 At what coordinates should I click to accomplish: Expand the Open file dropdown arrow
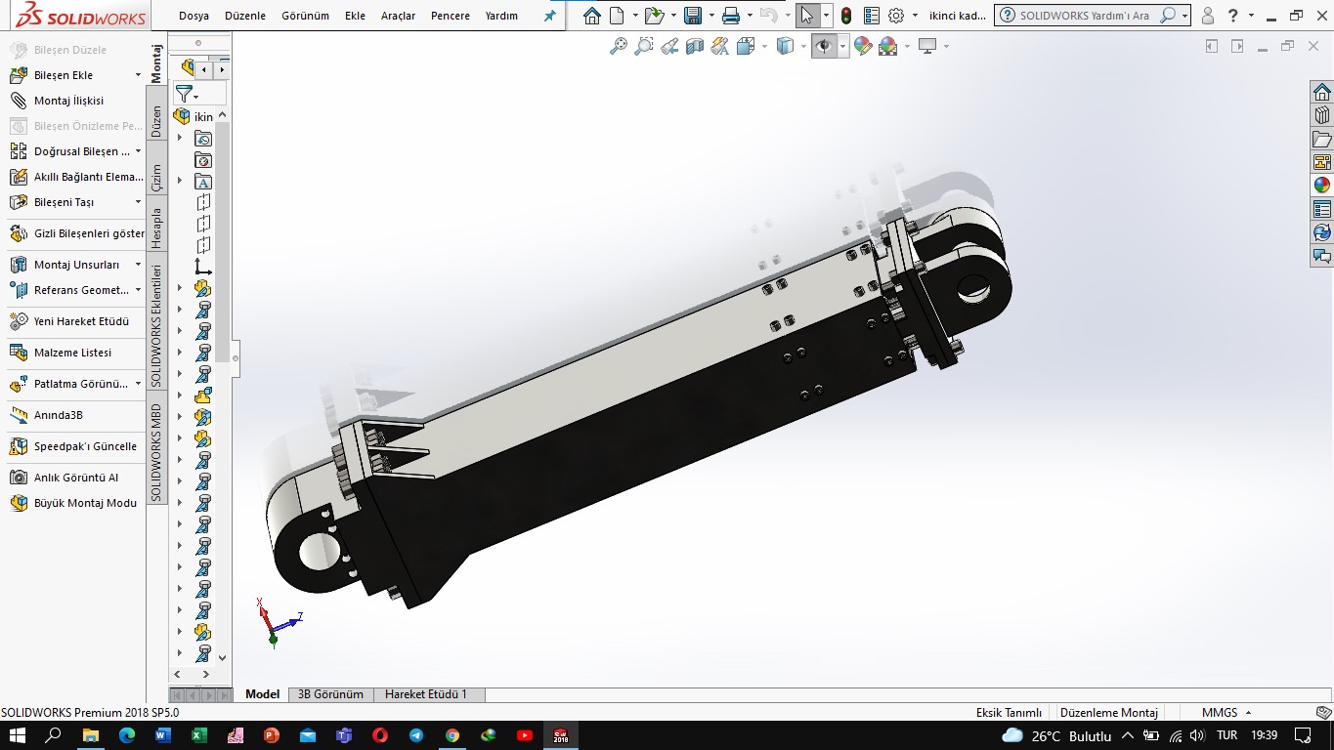[x=673, y=16]
